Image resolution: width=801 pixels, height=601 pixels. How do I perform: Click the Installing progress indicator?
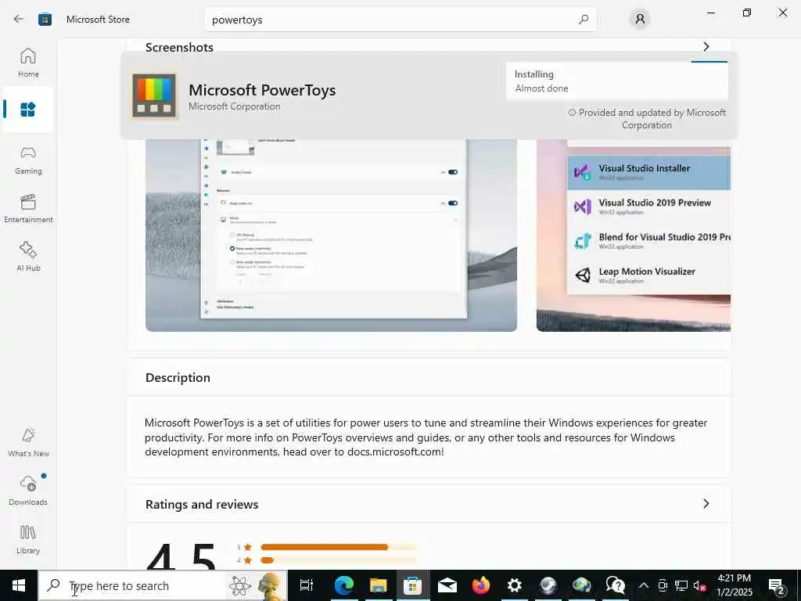[x=616, y=81]
